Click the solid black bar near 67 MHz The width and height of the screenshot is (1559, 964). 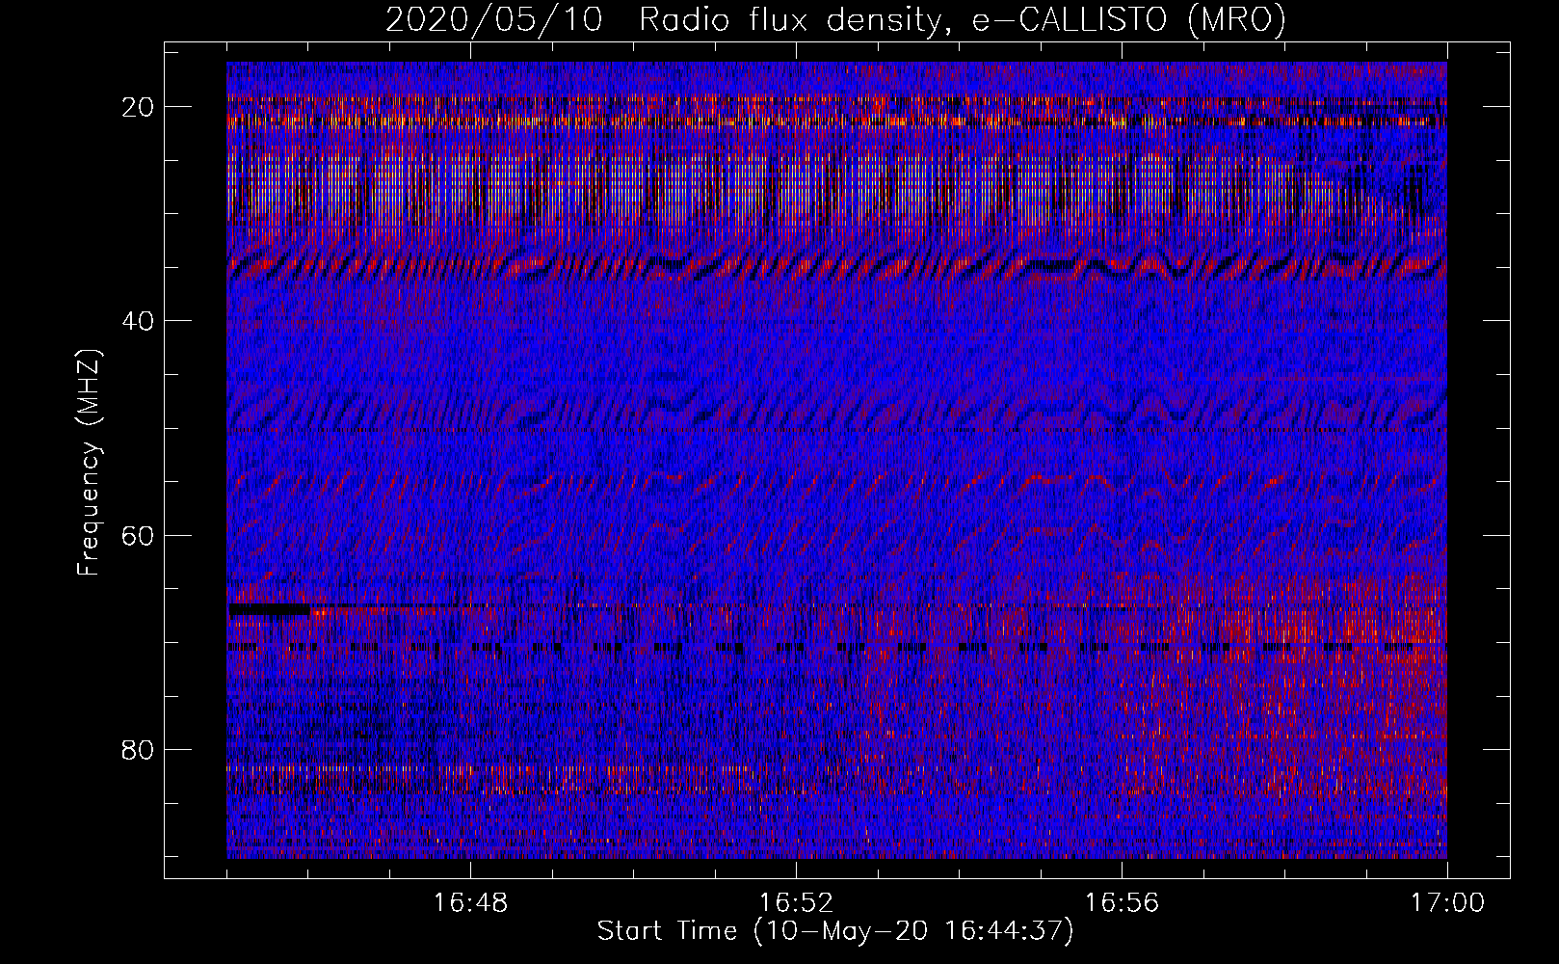tap(269, 609)
